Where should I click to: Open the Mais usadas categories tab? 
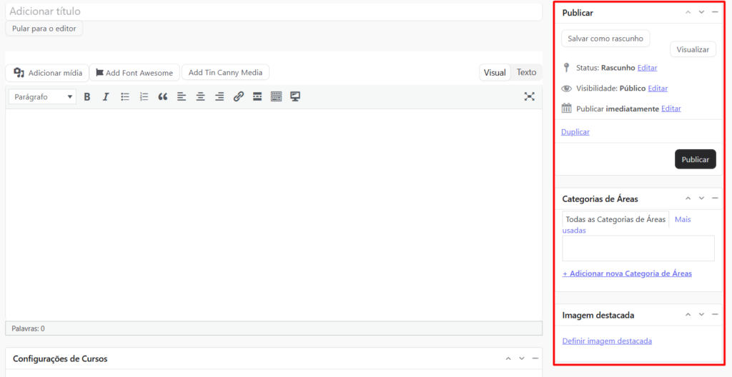(x=682, y=219)
